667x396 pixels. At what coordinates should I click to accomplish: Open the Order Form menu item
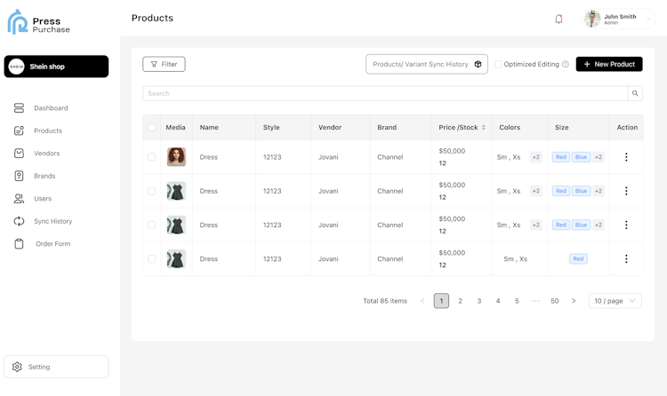(x=53, y=244)
